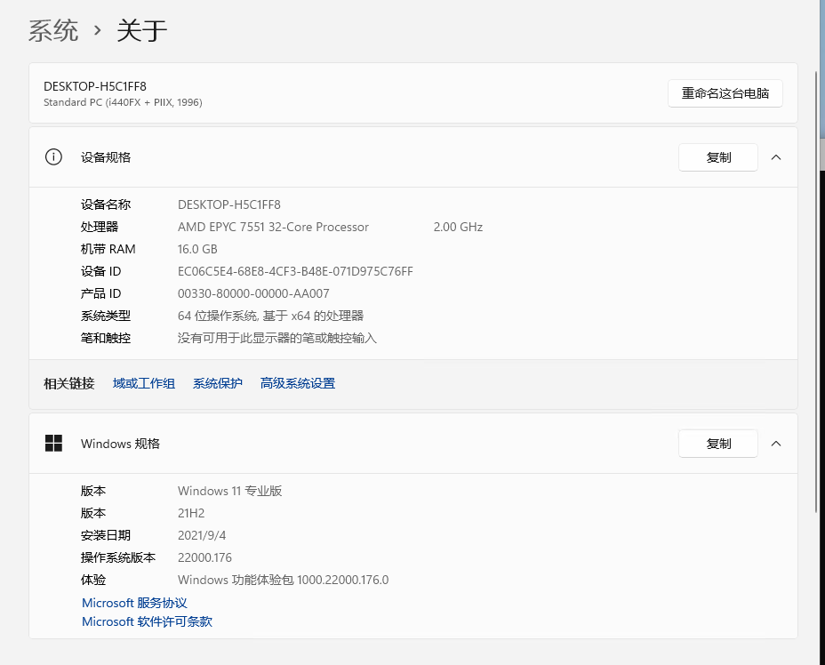
Task: Open the 域或工作组 link
Action: point(144,383)
